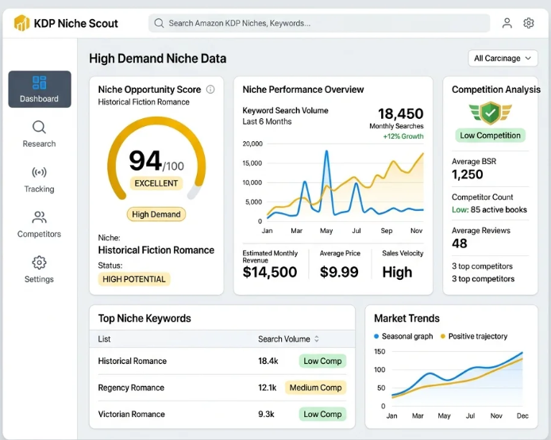This screenshot has height=440, width=551.
Task: Click the Market Trends chart area
Action: pos(457,379)
